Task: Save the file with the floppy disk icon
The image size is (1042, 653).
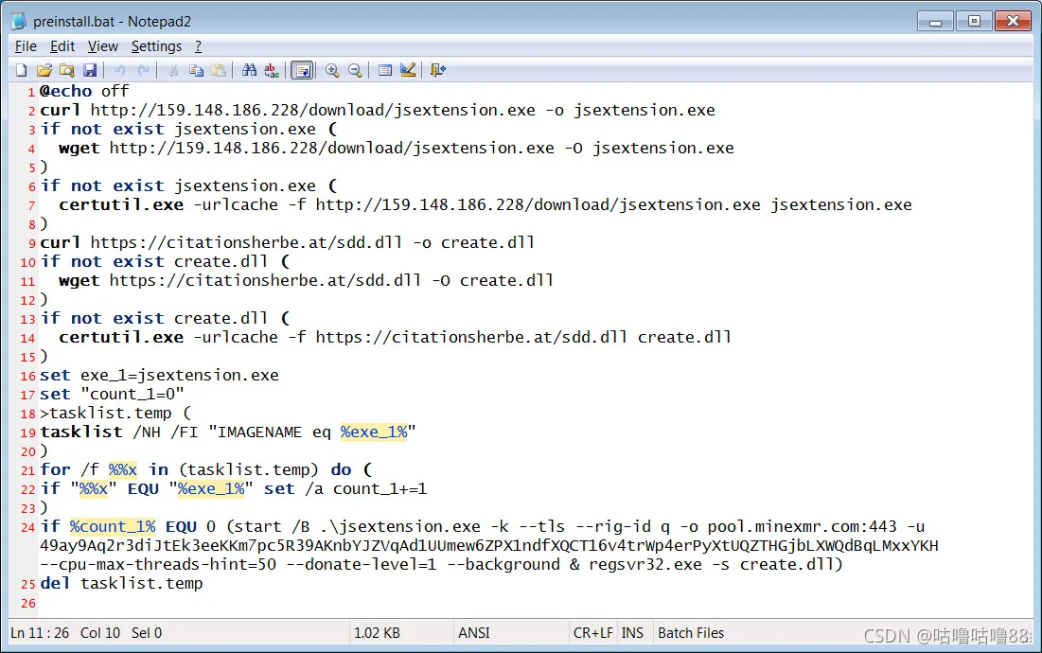Action: coord(90,70)
